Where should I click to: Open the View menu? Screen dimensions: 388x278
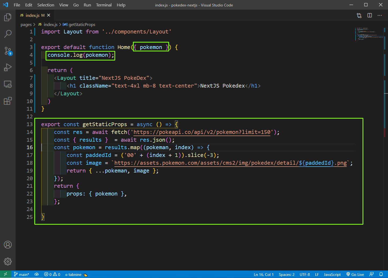click(x=64, y=5)
